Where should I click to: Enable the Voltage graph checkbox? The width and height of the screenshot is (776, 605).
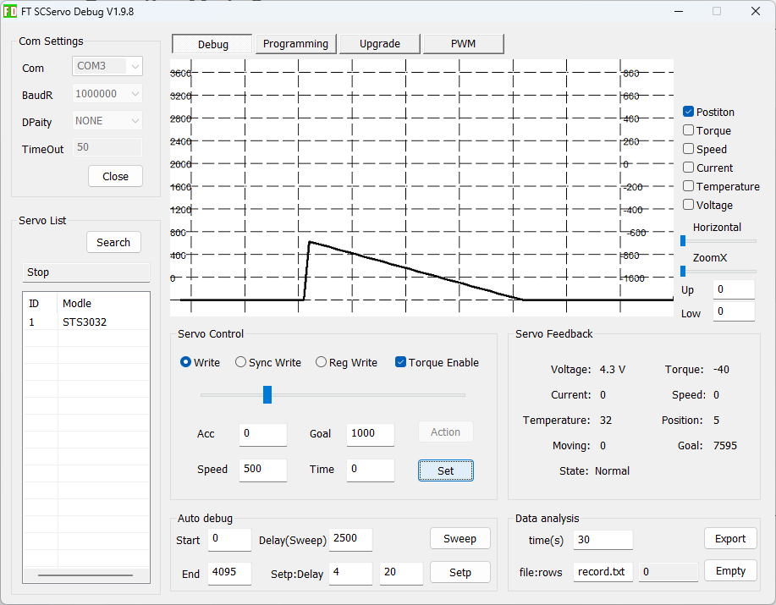click(x=688, y=205)
